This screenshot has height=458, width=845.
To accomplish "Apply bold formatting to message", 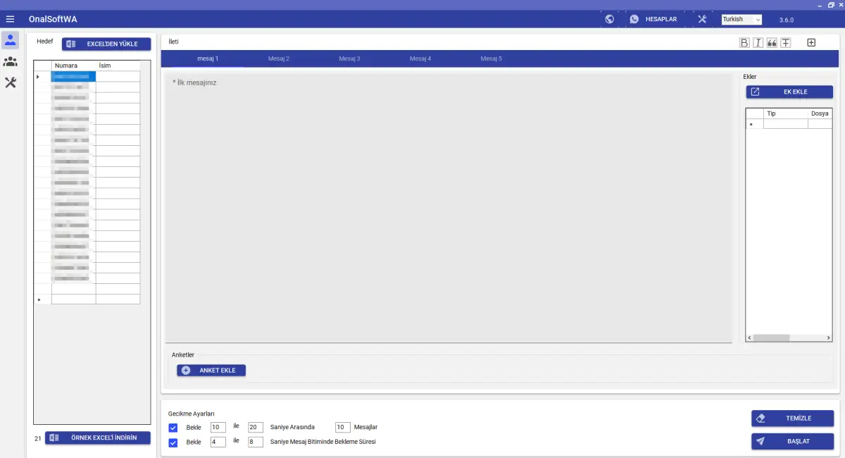I will point(744,43).
